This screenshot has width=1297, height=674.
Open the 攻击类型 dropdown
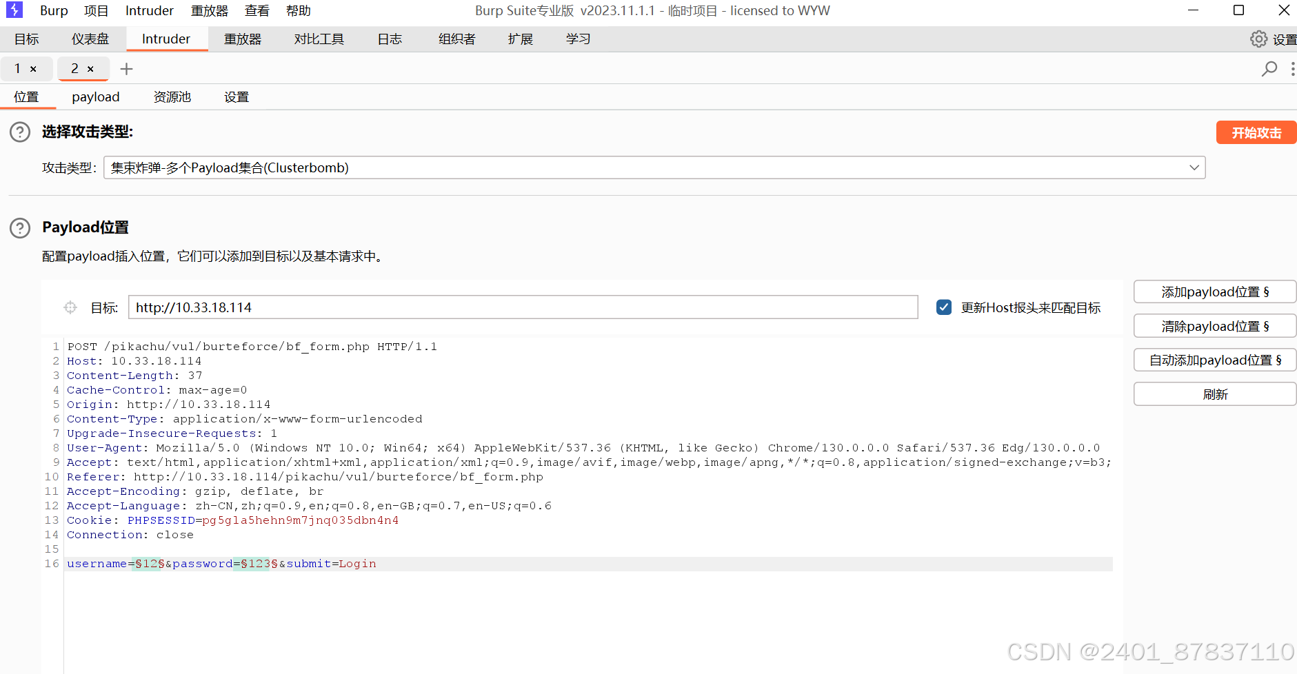[x=654, y=167]
